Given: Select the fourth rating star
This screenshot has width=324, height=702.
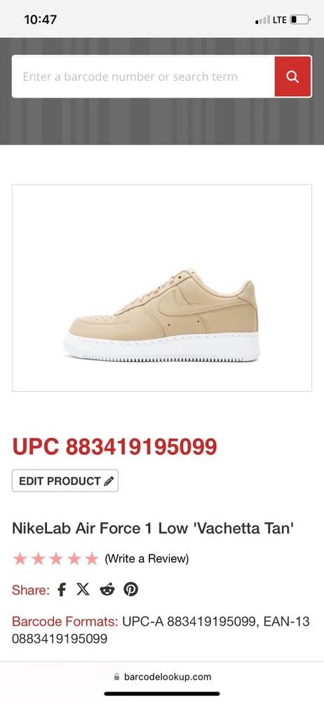Looking at the screenshot, I should [74, 558].
